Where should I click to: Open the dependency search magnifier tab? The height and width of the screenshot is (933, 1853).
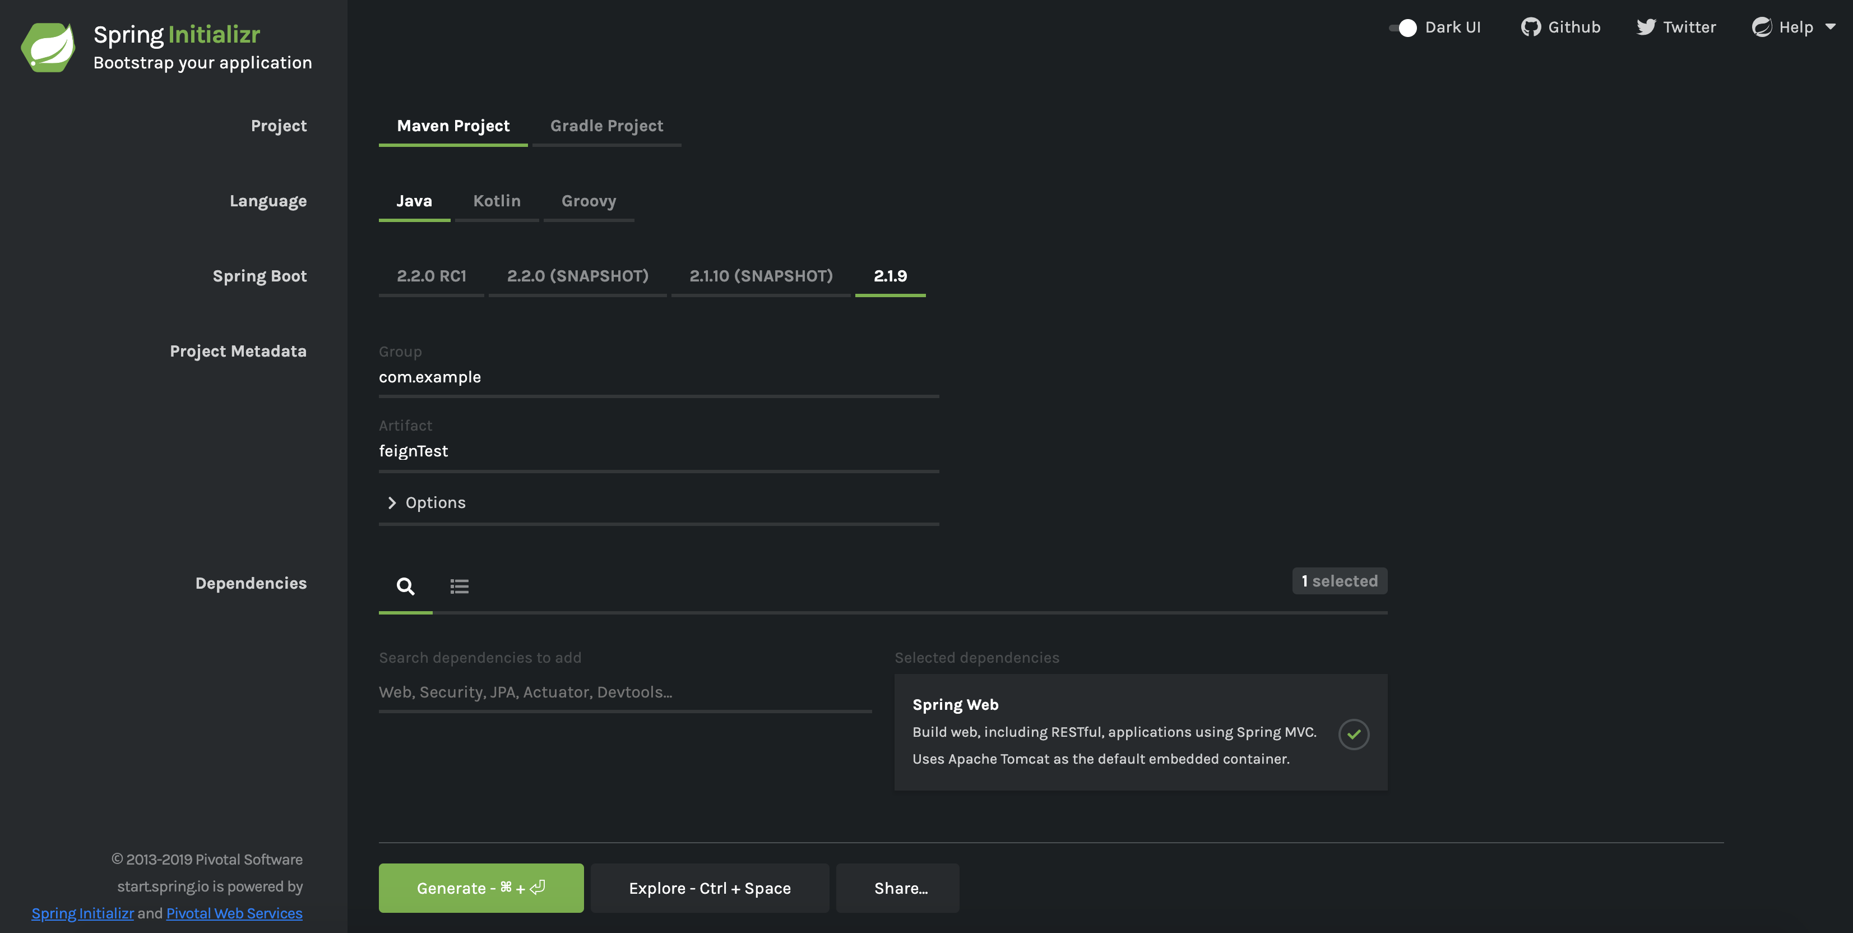pos(405,586)
